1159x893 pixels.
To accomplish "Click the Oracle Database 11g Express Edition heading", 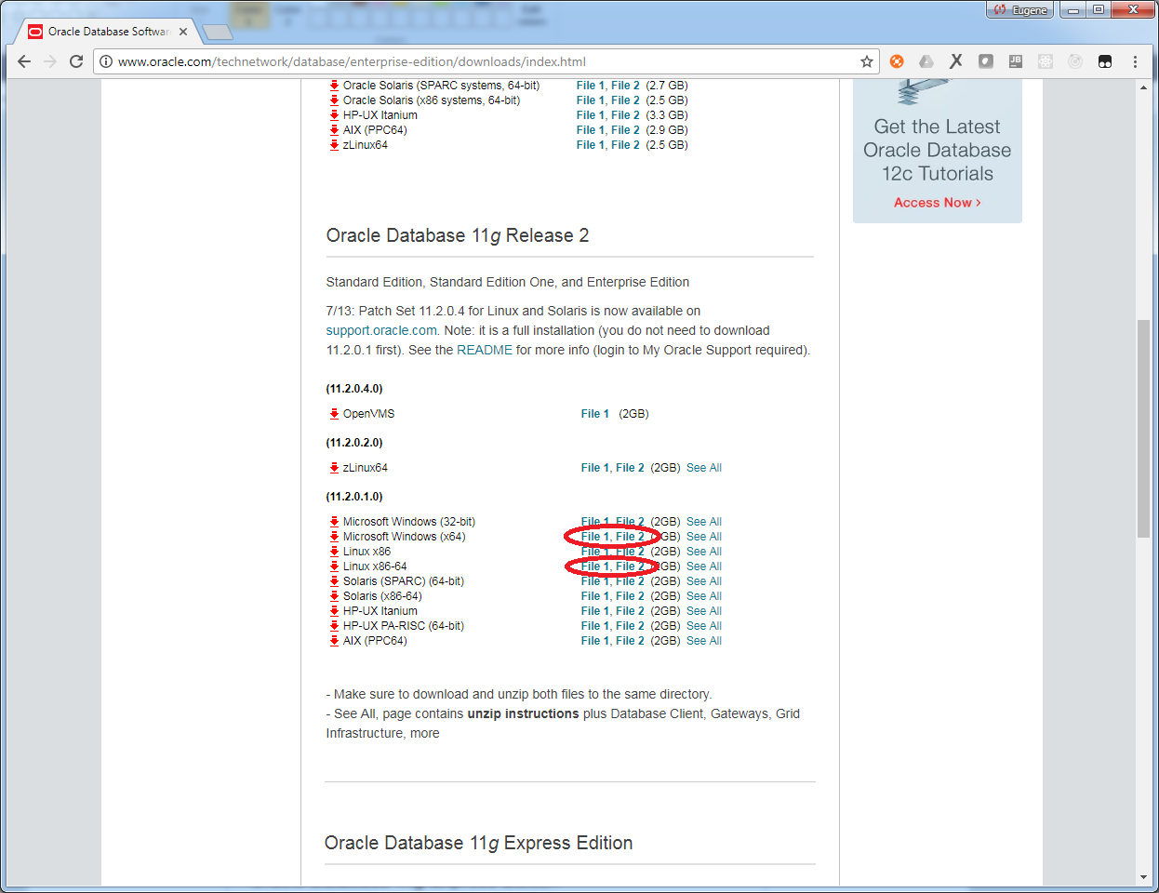I will pyautogui.click(x=479, y=843).
